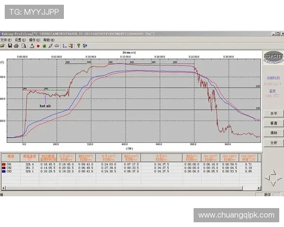Click the table horizontal scrollbar thumb
Viewport: 284px width, 227px height.
click(x=124, y=188)
